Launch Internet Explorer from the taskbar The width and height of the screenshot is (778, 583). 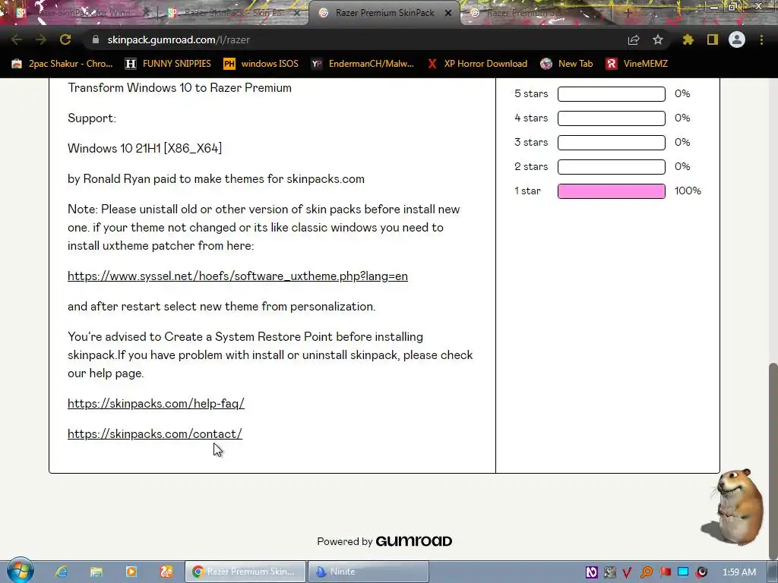tap(62, 572)
